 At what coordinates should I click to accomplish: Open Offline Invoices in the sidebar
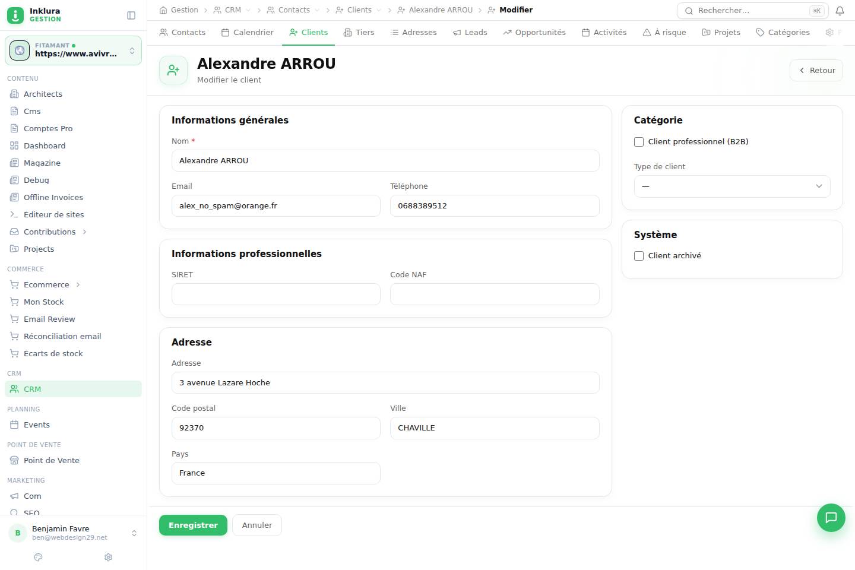point(73,197)
